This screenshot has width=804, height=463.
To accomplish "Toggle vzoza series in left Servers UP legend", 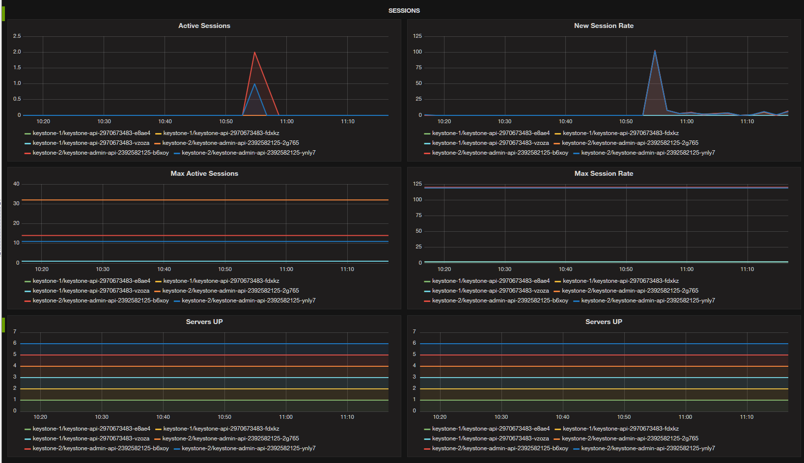I will [x=91, y=438].
